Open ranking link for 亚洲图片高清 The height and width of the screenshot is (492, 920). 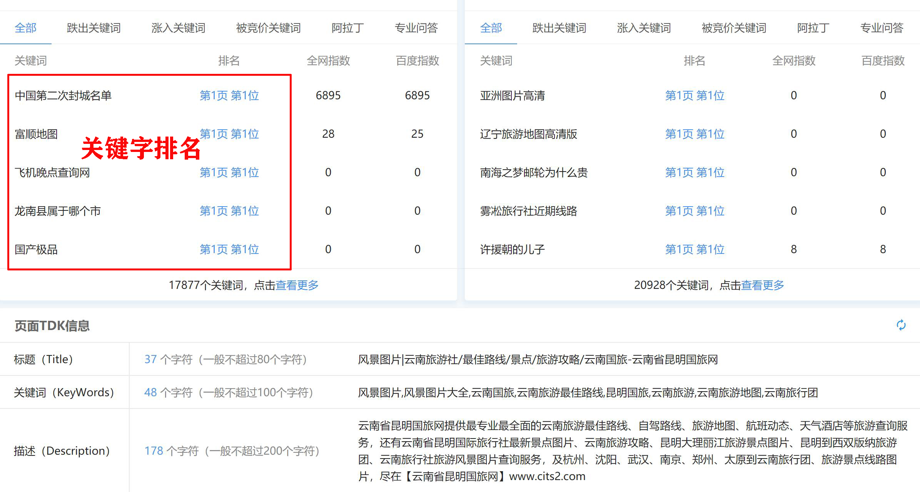coord(695,95)
